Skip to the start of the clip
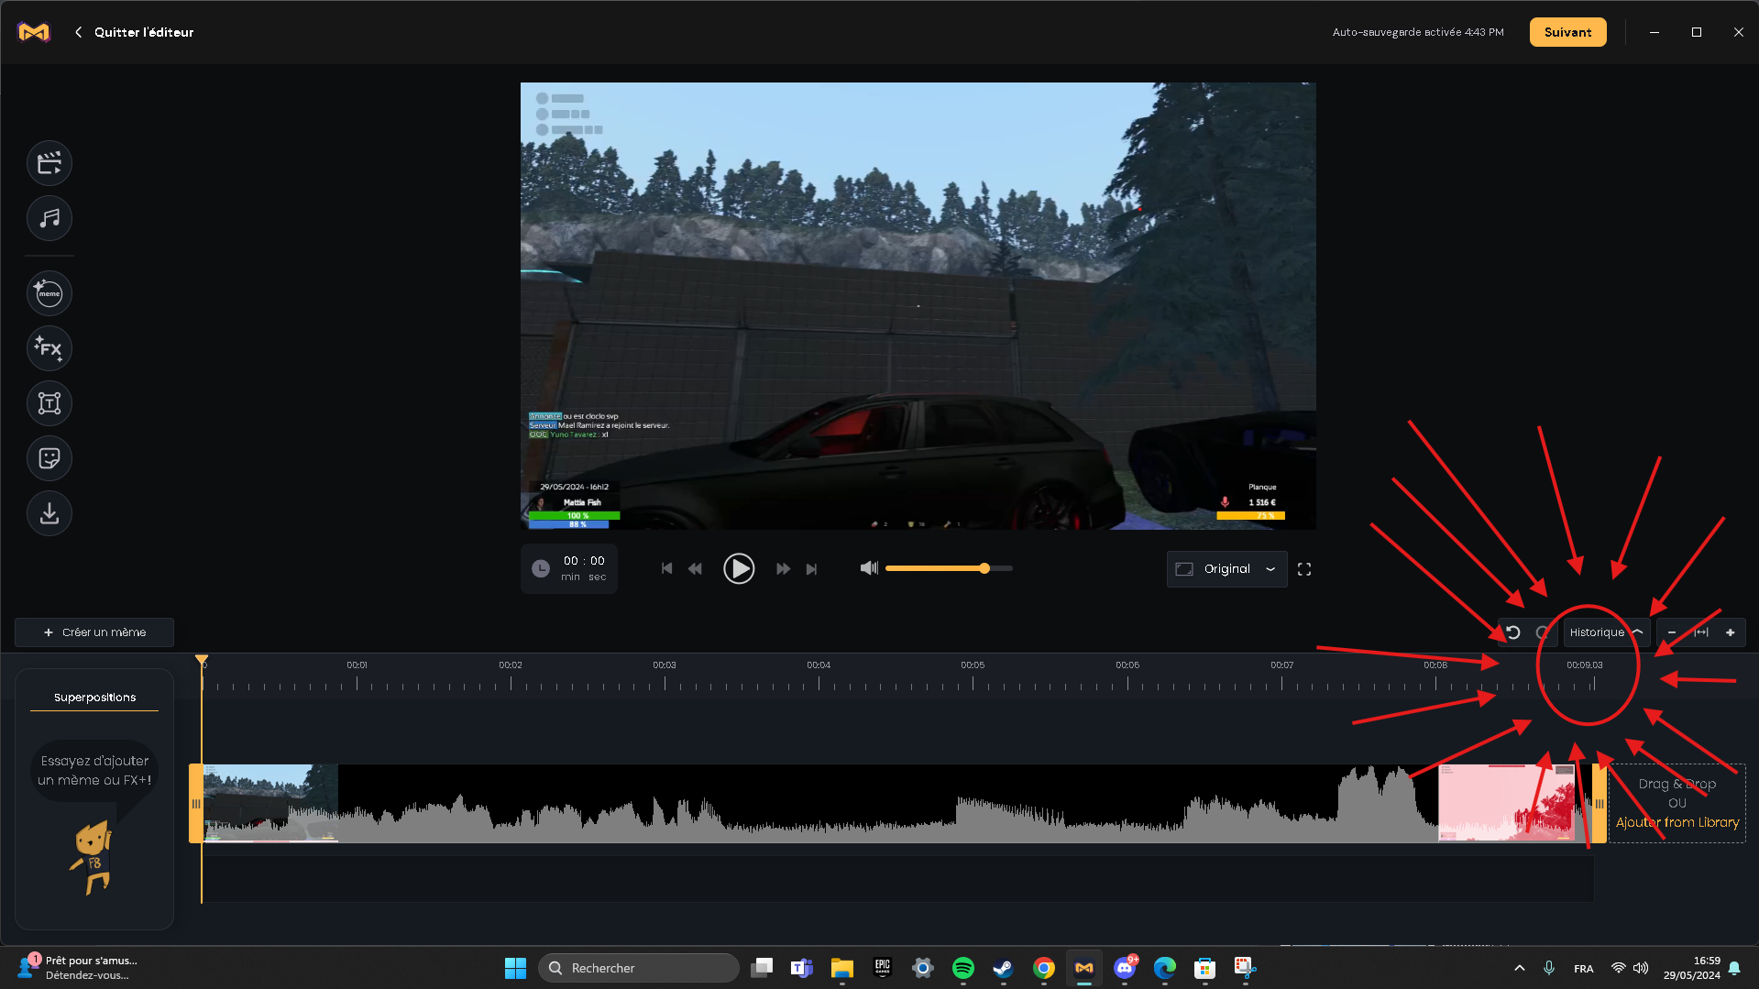Image resolution: width=1759 pixels, height=989 pixels. point(666,569)
